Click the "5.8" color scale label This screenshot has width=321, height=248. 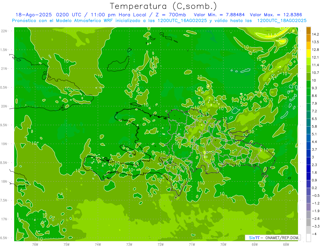click(x=315, y=127)
